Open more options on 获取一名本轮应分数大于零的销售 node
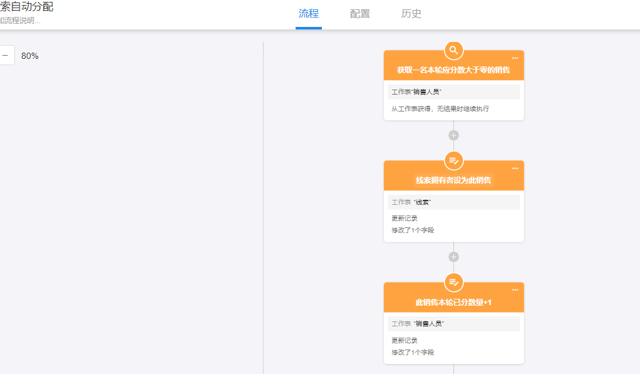 [x=515, y=58]
